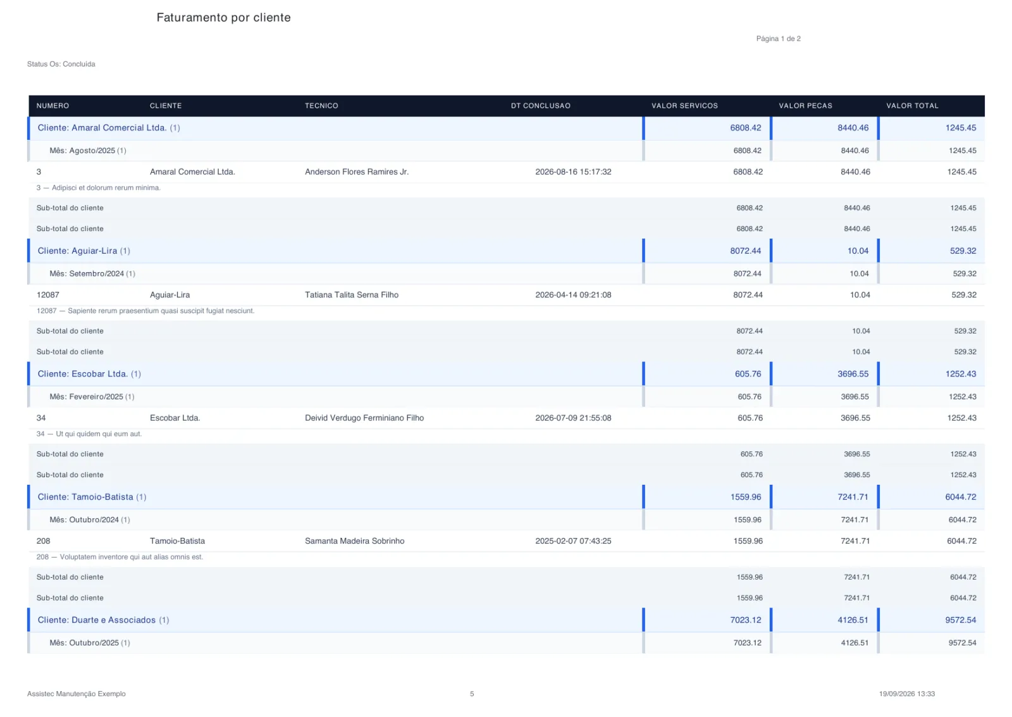Click the VALOR PECAS column header
Screen dimensions: 1012x717
tap(805, 106)
